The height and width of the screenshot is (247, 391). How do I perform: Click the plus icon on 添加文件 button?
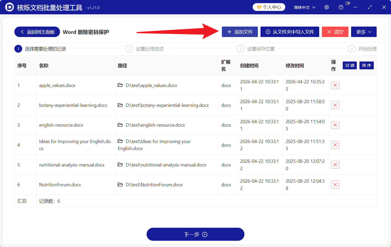pyautogui.click(x=229, y=32)
